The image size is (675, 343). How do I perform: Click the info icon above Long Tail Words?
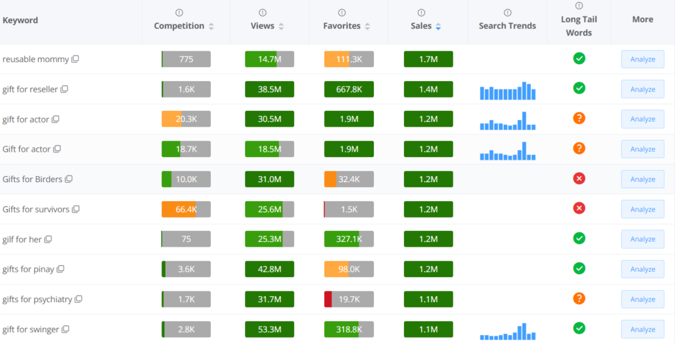(x=579, y=6)
